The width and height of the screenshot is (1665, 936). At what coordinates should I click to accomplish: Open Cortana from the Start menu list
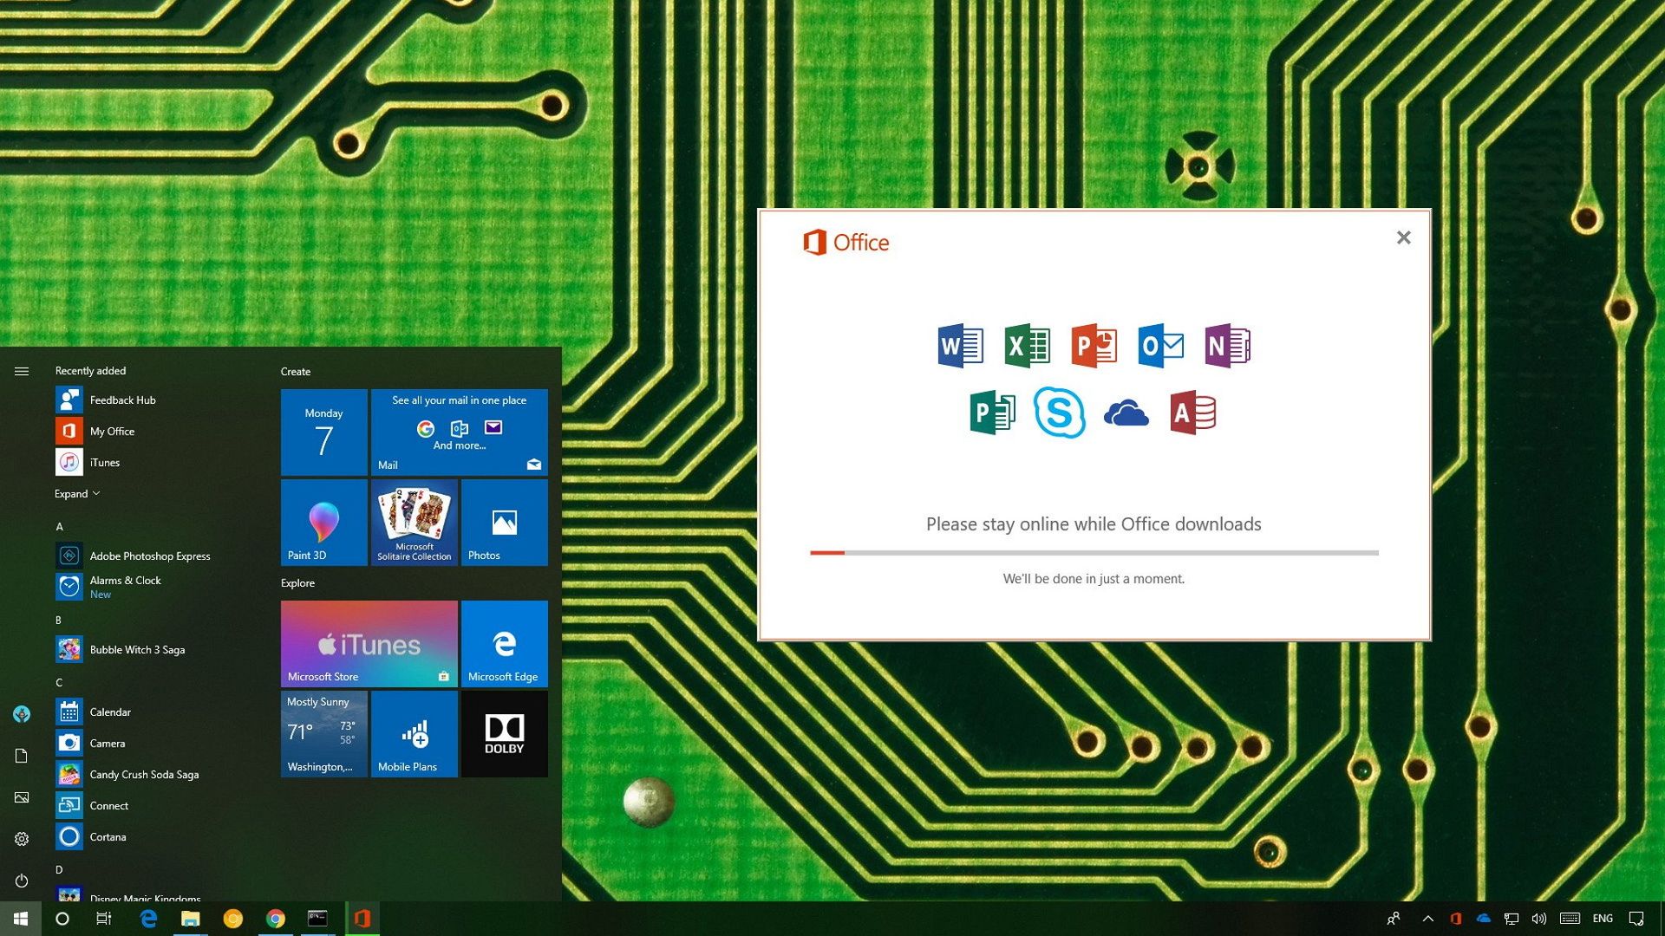click(x=108, y=836)
